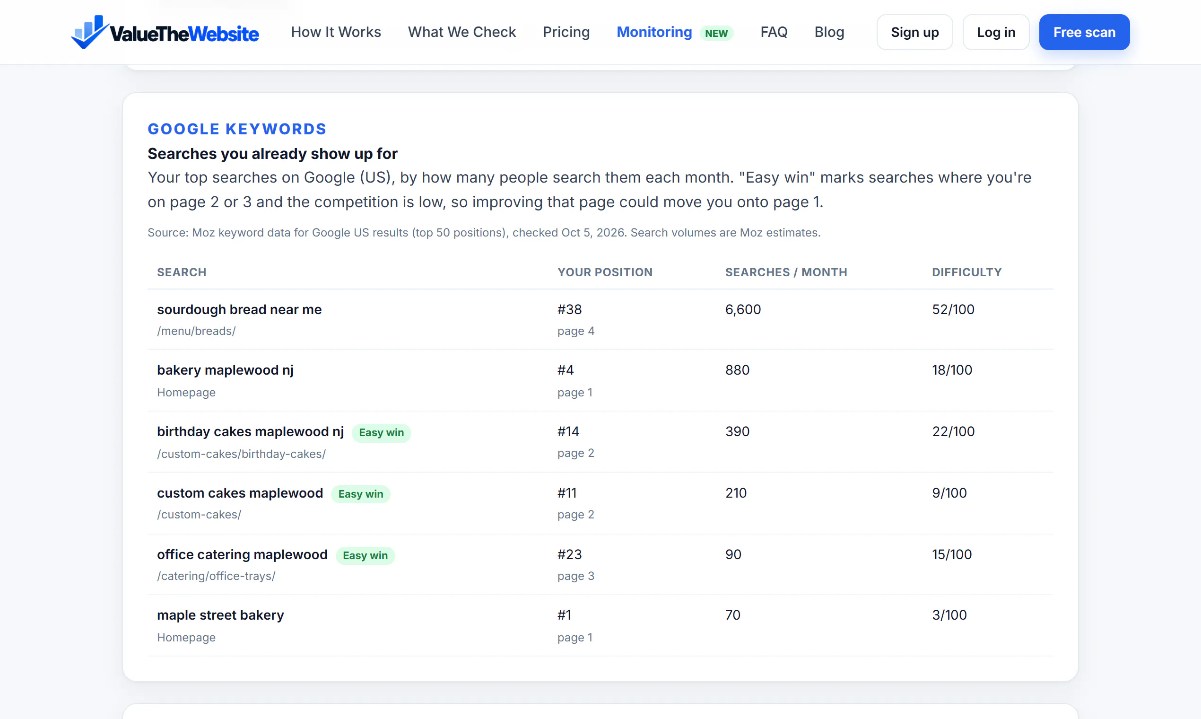Viewport: 1201px width, 719px height.
Task: Click the 3/100 difficulty value
Action: point(949,615)
